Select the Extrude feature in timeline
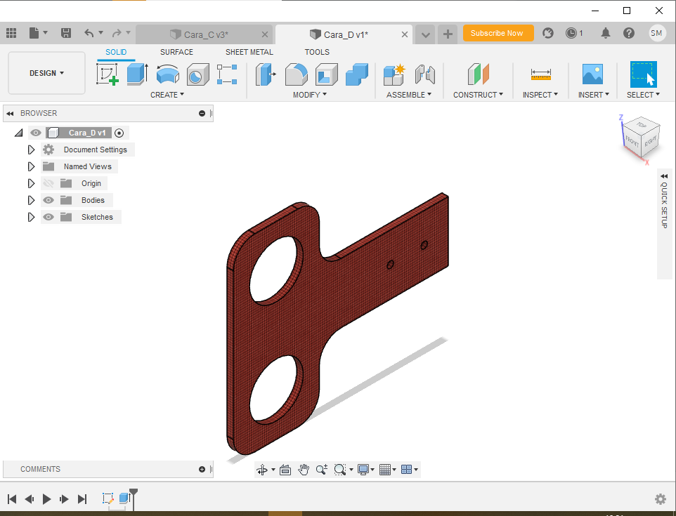Viewport: 676px width, 516px height. click(x=124, y=498)
